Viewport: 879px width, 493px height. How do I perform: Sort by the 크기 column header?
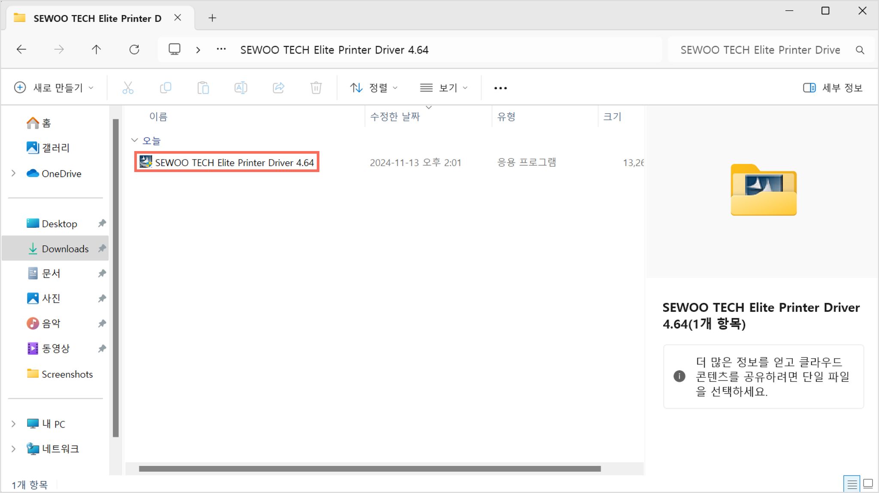612,117
